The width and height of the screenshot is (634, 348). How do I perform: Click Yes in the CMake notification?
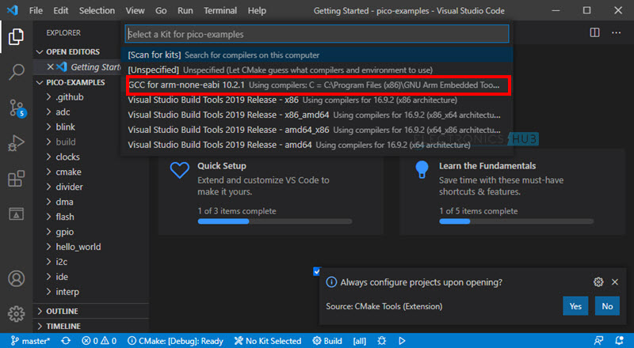point(575,306)
